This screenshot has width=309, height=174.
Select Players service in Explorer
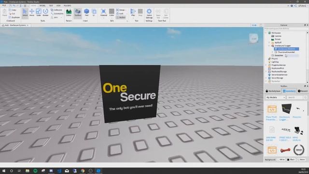point(273,58)
